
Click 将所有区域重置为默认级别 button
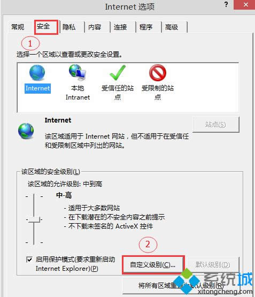pyautogui.click(x=181, y=285)
